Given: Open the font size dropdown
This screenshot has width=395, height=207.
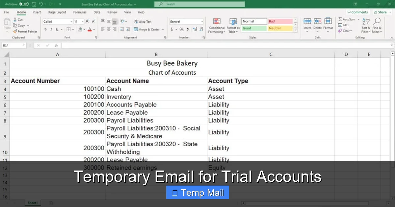Looking at the screenshot, I should 82,22.
